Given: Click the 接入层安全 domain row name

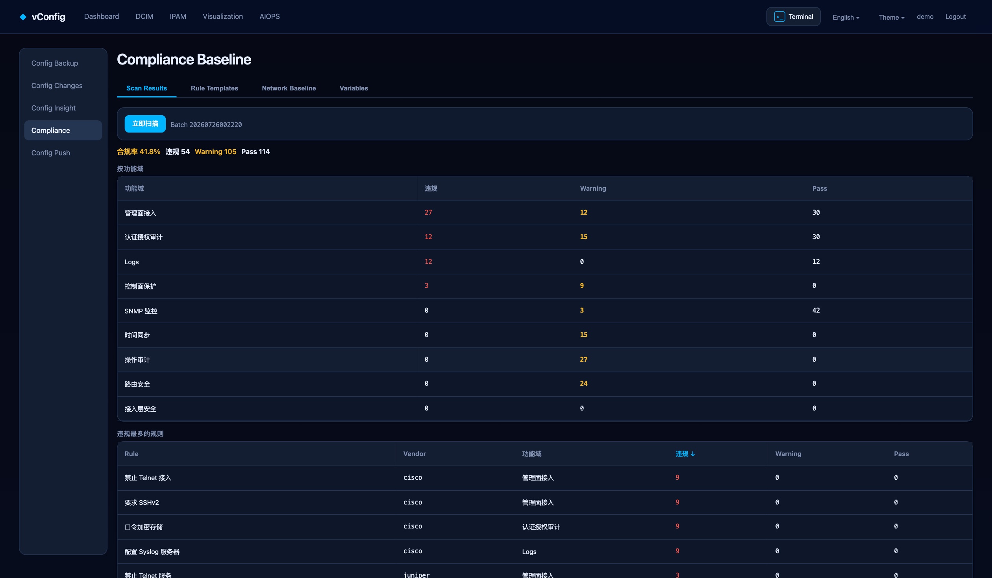Looking at the screenshot, I should [140, 409].
